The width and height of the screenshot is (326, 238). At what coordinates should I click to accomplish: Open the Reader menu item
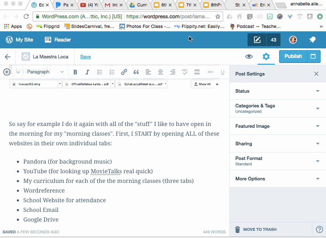tap(58, 40)
